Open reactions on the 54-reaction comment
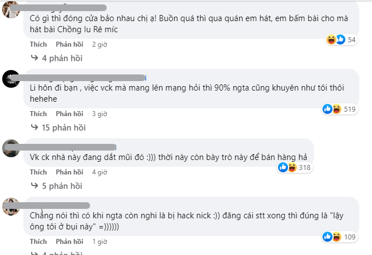This screenshot has width=372, height=255. click(341, 39)
